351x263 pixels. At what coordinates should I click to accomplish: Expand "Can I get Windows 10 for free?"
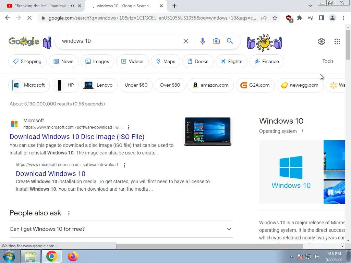click(x=121, y=229)
